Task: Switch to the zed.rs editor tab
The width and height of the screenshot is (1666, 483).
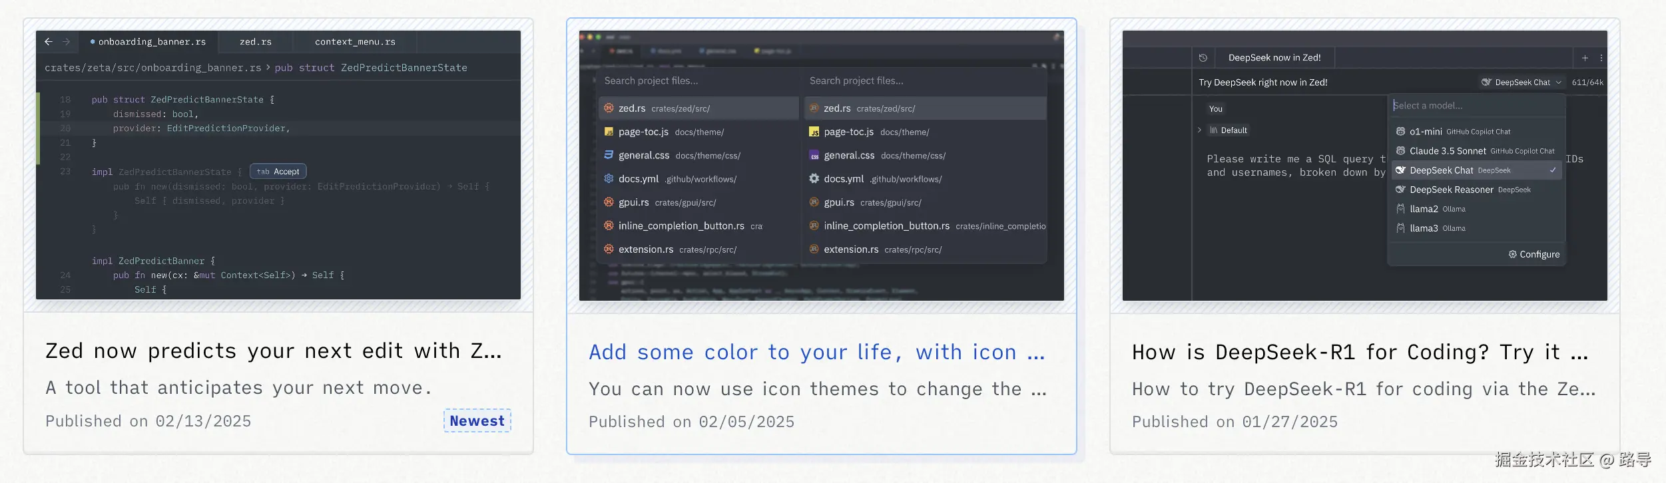Action: (256, 41)
